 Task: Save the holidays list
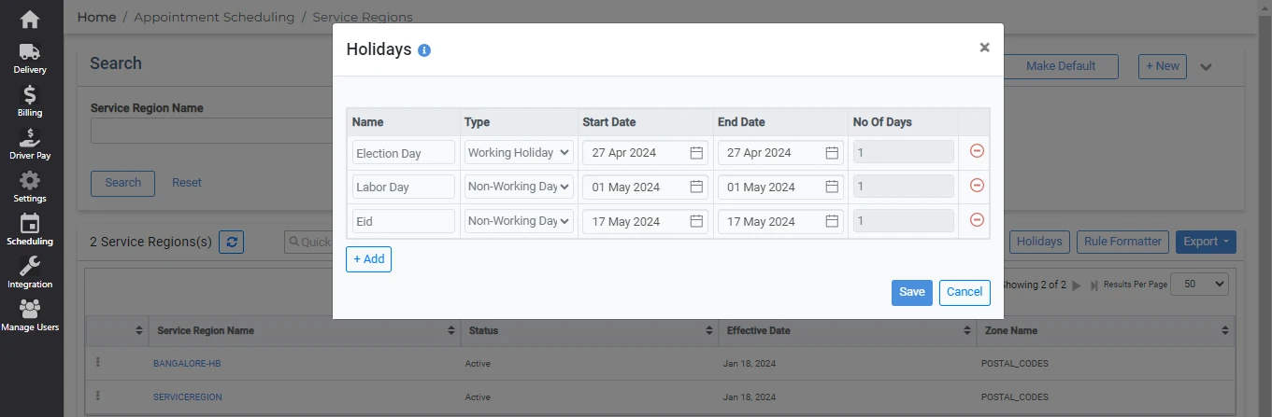(x=911, y=292)
